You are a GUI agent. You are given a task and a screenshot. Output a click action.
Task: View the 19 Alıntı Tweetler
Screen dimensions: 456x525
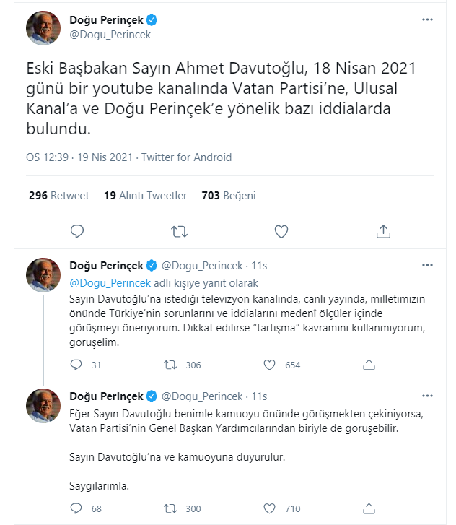[145, 196]
